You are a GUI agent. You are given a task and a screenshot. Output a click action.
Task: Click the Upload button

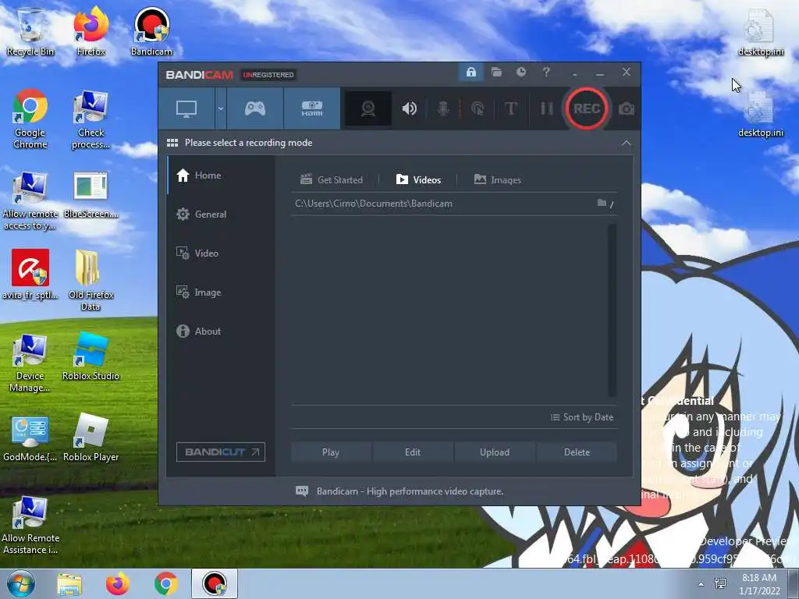coord(495,452)
